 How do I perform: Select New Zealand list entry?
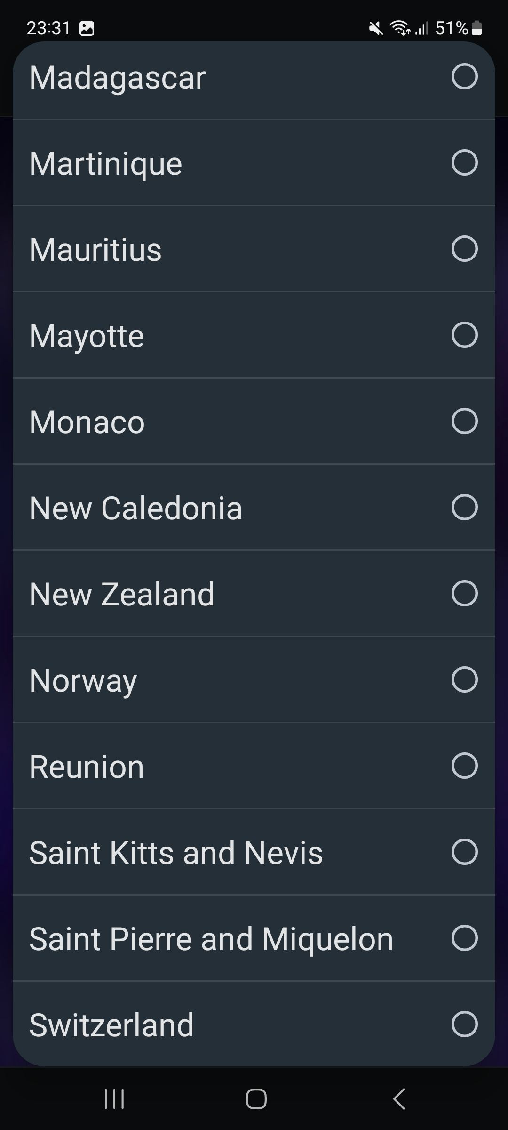(122, 594)
